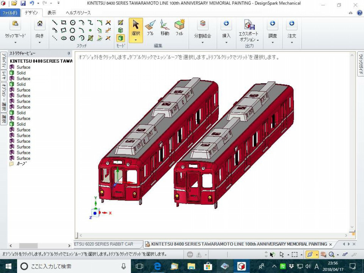364x273 pixels.
Task: Open the 注文 dropdown
Action: coord(292,43)
